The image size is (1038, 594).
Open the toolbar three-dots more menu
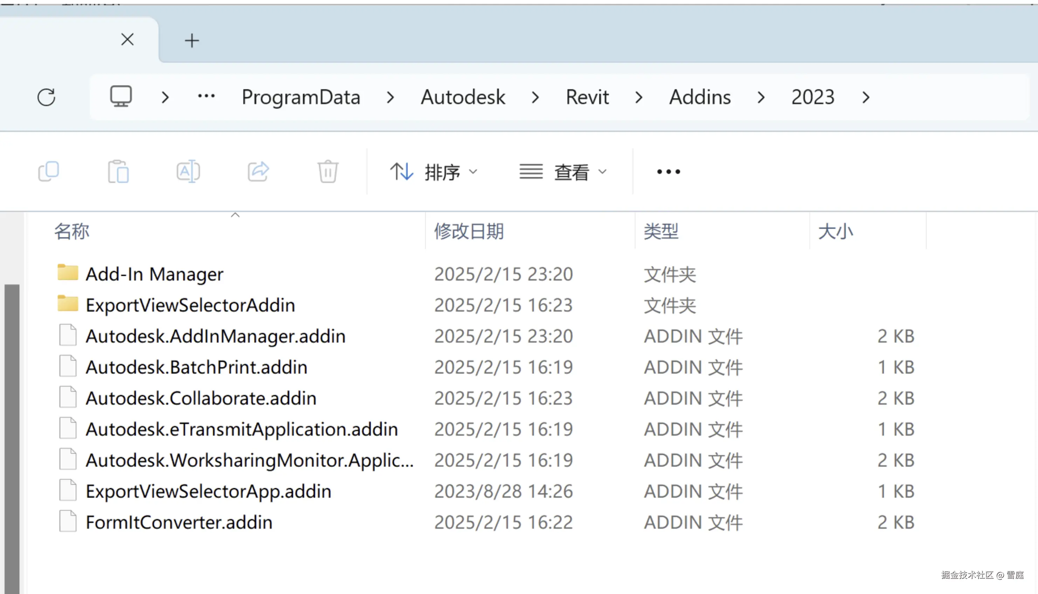[x=668, y=172]
